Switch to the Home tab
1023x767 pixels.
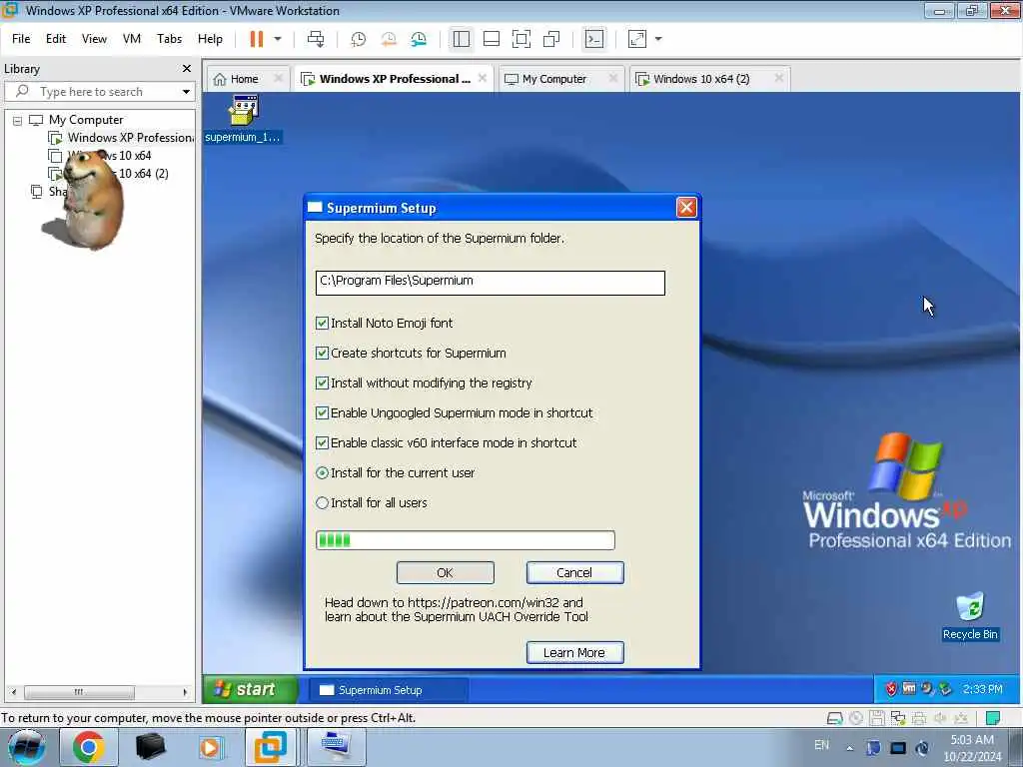click(x=244, y=79)
